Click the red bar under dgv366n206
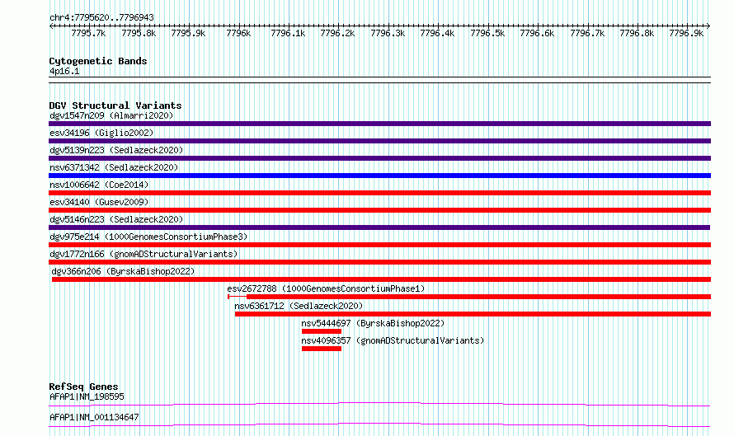This screenshot has height=436, width=734. [x=381, y=279]
